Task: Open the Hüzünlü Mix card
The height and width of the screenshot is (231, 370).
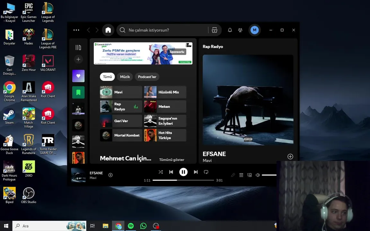Action: (x=165, y=92)
